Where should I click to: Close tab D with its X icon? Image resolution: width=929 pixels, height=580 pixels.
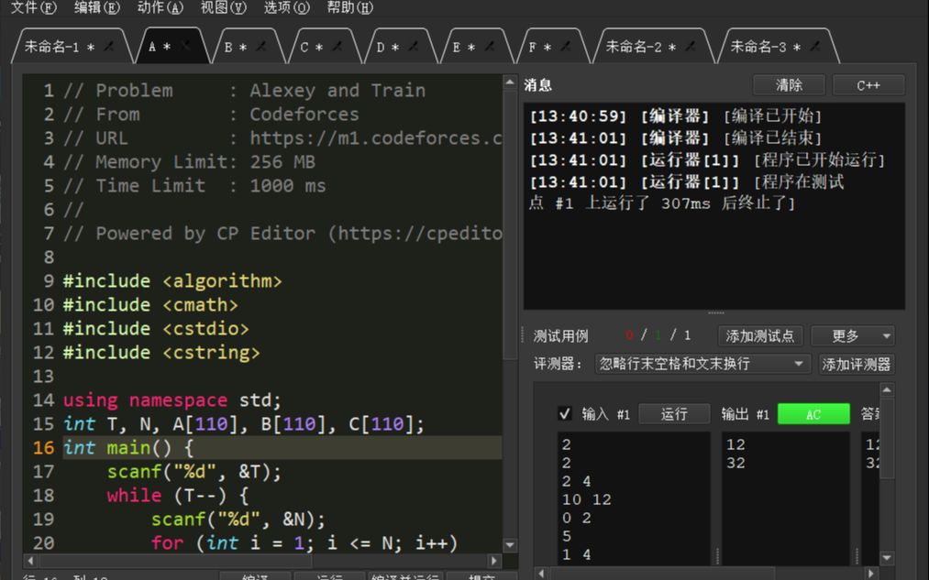414,46
